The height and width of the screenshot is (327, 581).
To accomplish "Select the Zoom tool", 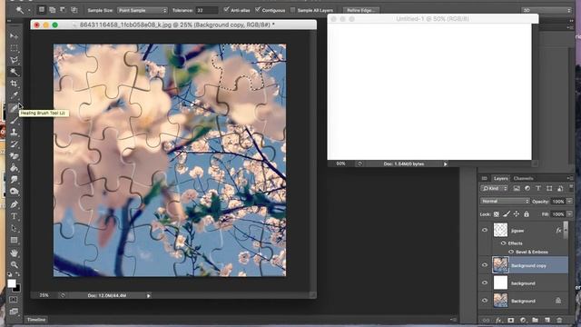I will click(15, 264).
